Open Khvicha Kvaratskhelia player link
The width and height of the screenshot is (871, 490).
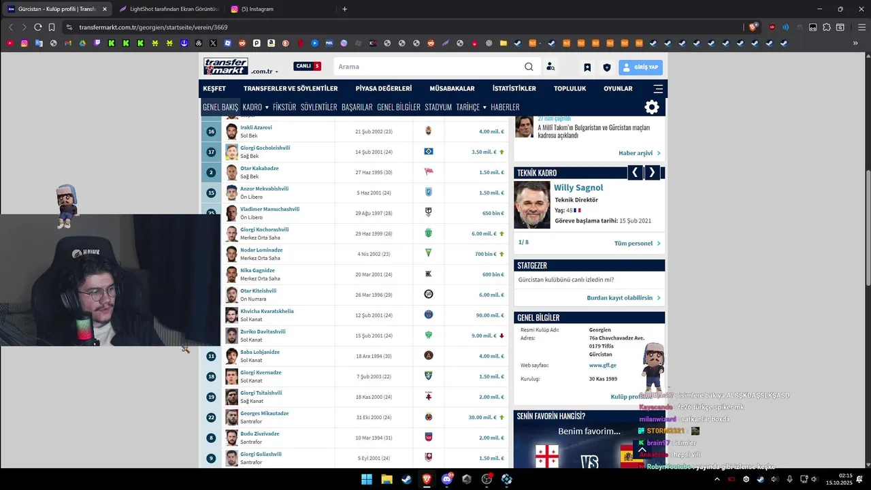(267, 311)
